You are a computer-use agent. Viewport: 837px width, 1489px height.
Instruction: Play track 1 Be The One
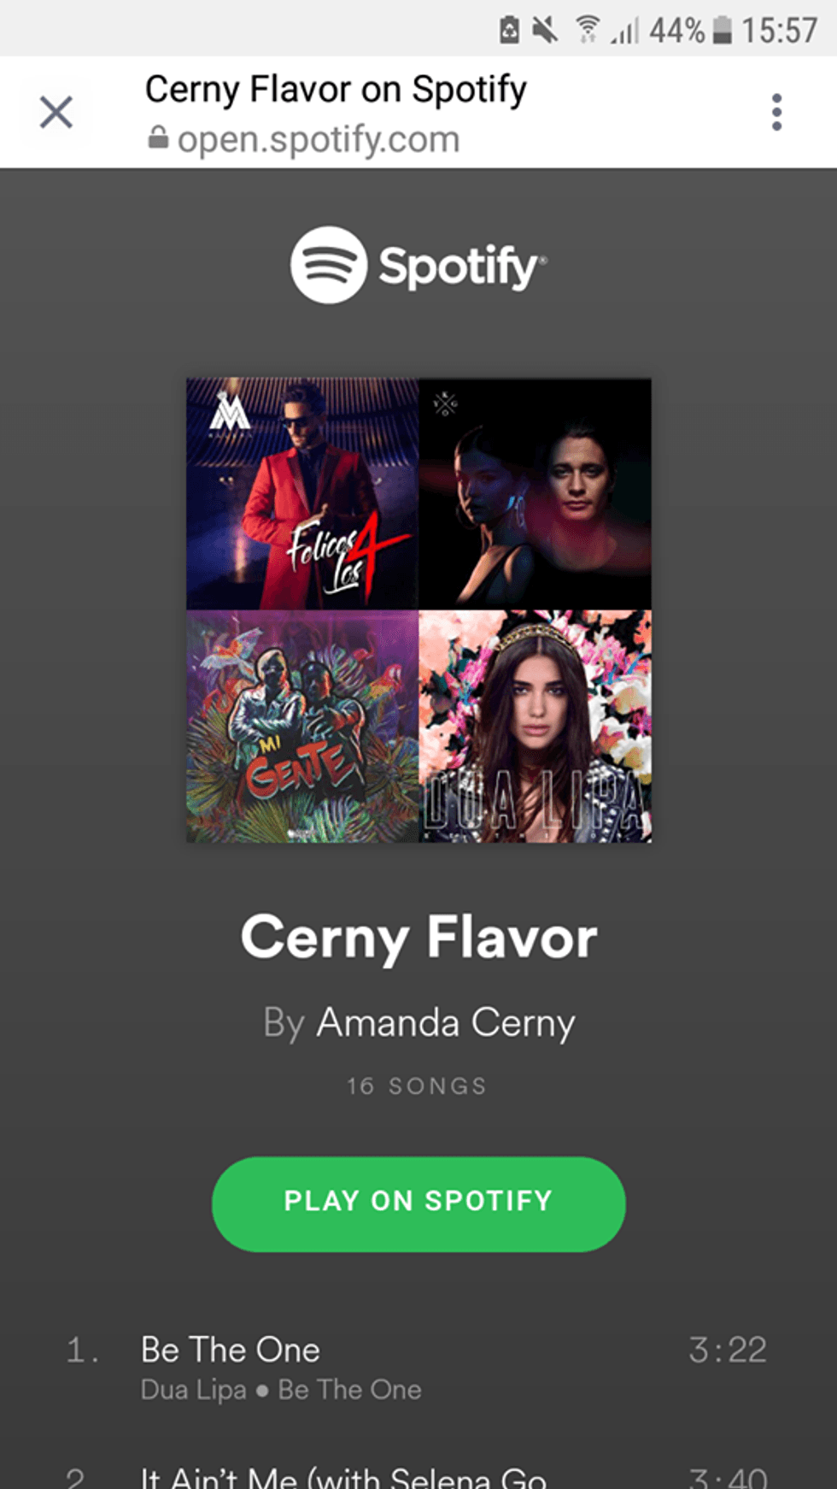tap(418, 1366)
